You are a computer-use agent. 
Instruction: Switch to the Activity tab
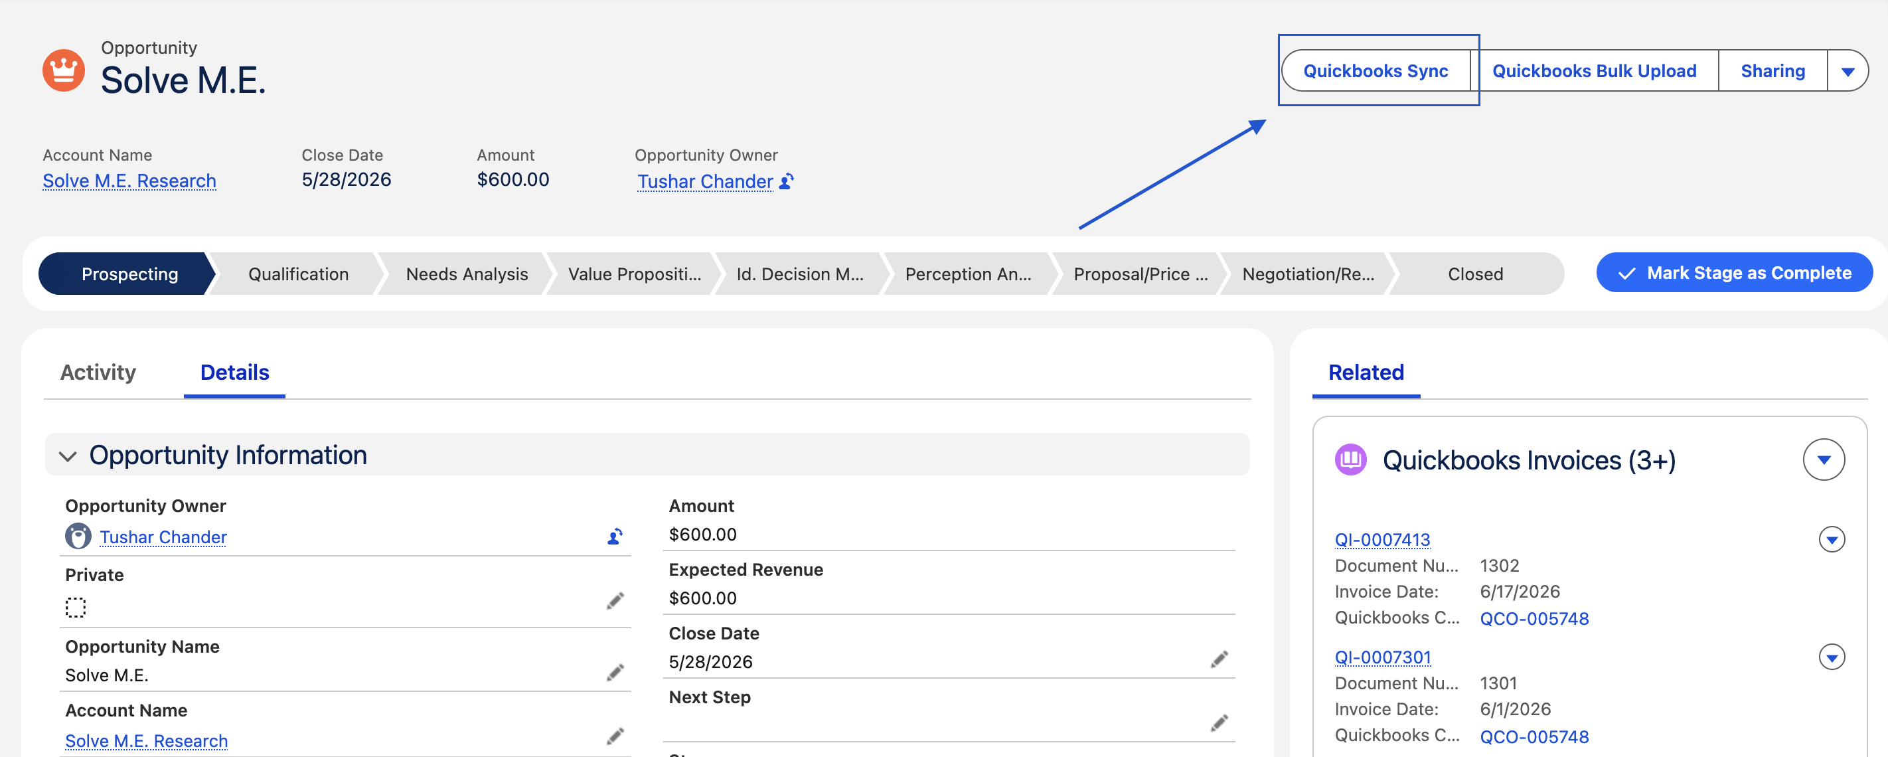coord(98,373)
